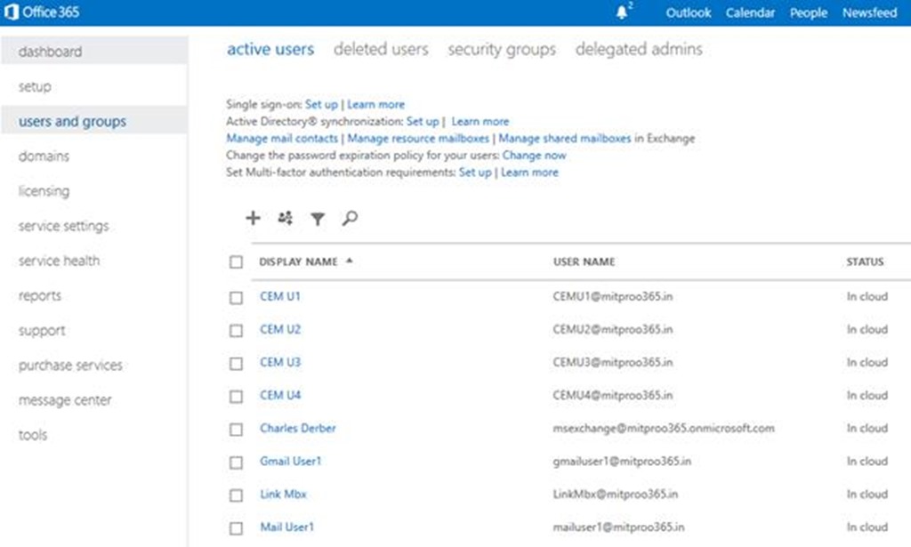Select Gmail User1's checkbox
This screenshot has height=547, width=911.
point(236,463)
